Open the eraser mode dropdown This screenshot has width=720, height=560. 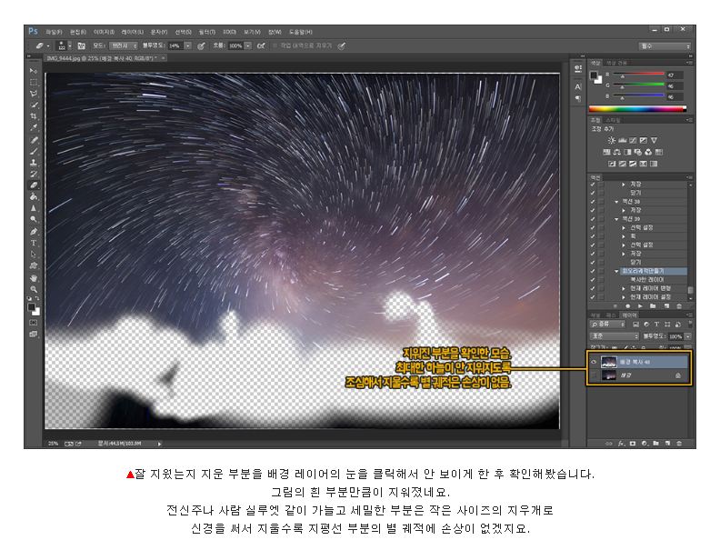[x=123, y=45]
